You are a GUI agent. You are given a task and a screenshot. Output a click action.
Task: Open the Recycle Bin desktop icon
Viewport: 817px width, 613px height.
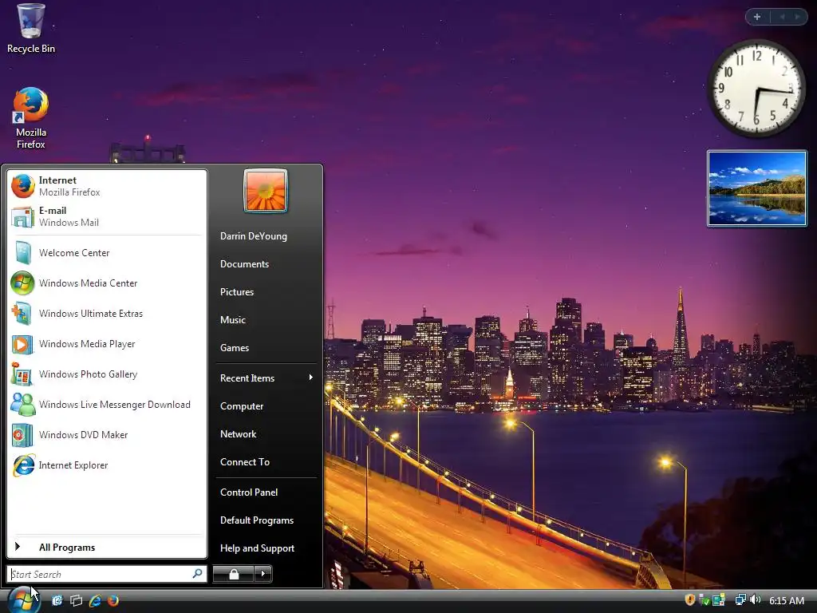pos(31,28)
